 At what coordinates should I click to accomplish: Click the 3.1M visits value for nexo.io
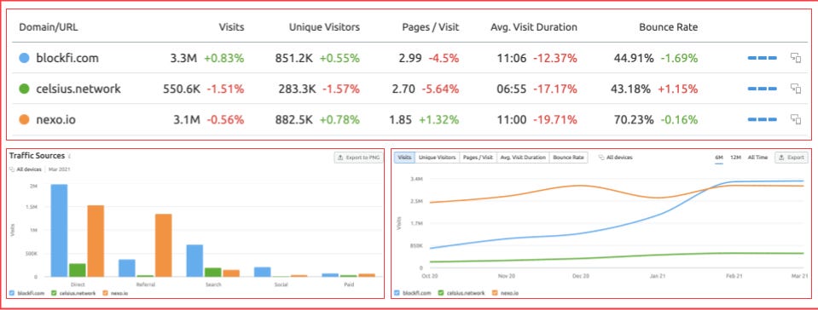click(187, 120)
